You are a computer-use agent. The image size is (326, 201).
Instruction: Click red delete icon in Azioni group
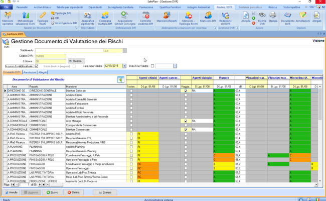(253, 23)
